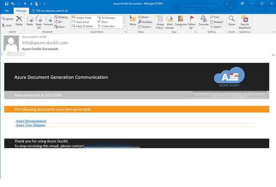
Task: Click the Tell me what you want to do box
Action: (50, 11)
